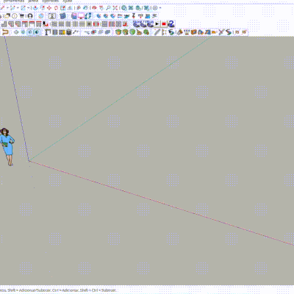Click the framed person photo icon
The height and width of the screenshot is (294, 294).
tap(51, 16)
